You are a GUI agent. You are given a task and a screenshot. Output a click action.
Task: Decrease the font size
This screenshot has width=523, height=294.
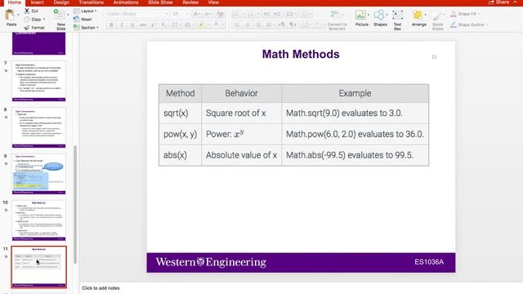[208, 14]
